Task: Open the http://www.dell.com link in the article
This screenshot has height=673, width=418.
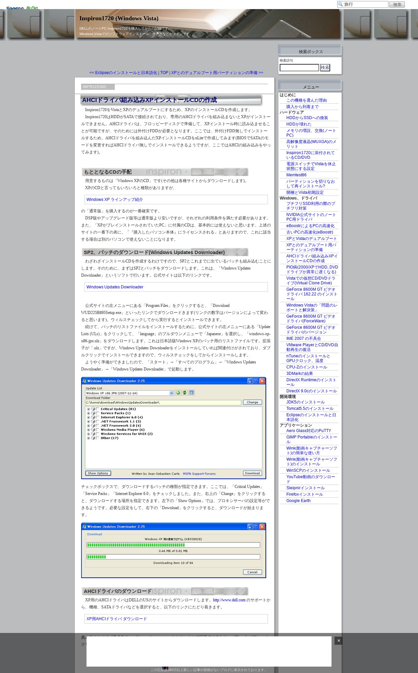Action: point(229,600)
